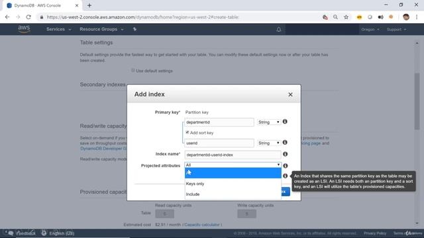The width and height of the screenshot is (424, 238).
Task: Click the table Write capacity units field
Action: point(246,214)
